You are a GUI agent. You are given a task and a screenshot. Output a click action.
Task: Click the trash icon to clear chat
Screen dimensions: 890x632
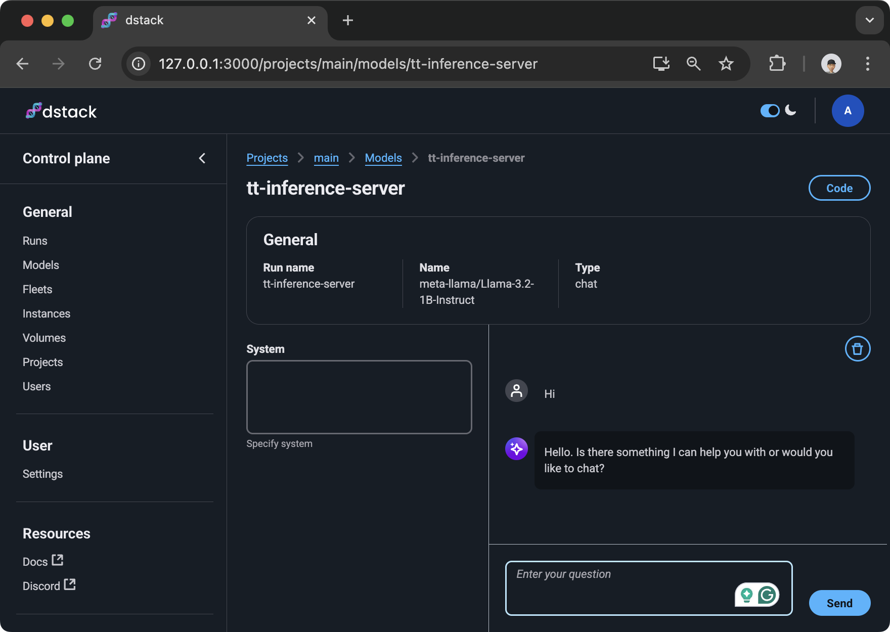click(x=857, y=349)
